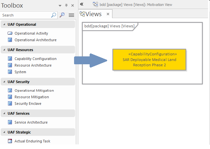
Task: Choose Capability Configuration in the toolbox
Action: [x=35, y=59]
